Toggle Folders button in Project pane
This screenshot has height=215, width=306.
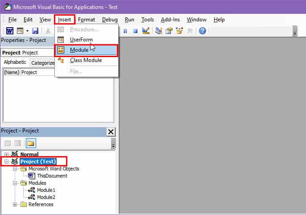pyautogui.click(x=31, y=143)
